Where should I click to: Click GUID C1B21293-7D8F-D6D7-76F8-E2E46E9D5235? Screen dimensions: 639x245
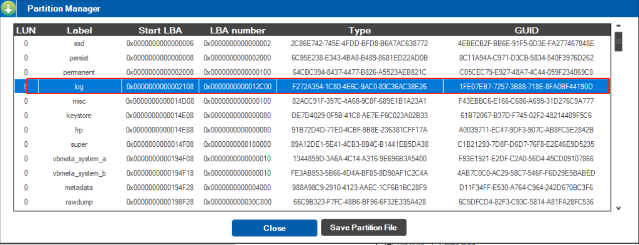(526, 145)
